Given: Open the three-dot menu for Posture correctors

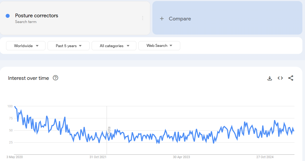Looking at the screenshot, I should click(143, 18).
